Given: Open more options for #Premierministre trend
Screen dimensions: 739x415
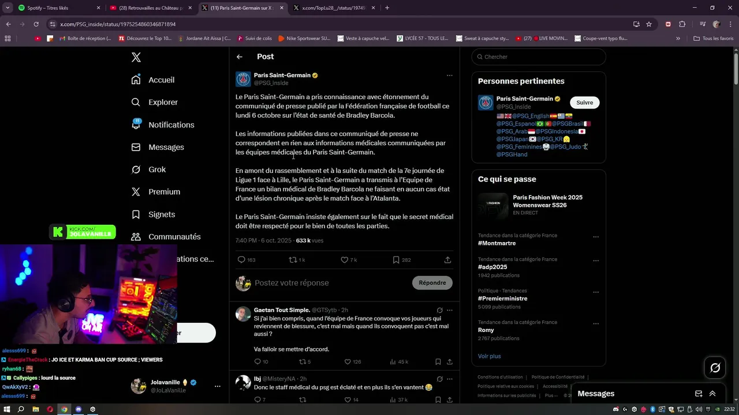Looking at the screenshot, I should (596, 292).
